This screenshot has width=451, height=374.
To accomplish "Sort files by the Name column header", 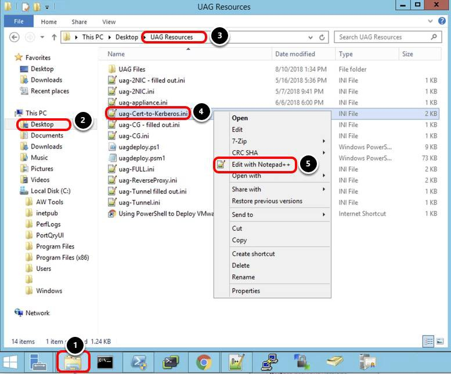I will click(x=116, y=54).
